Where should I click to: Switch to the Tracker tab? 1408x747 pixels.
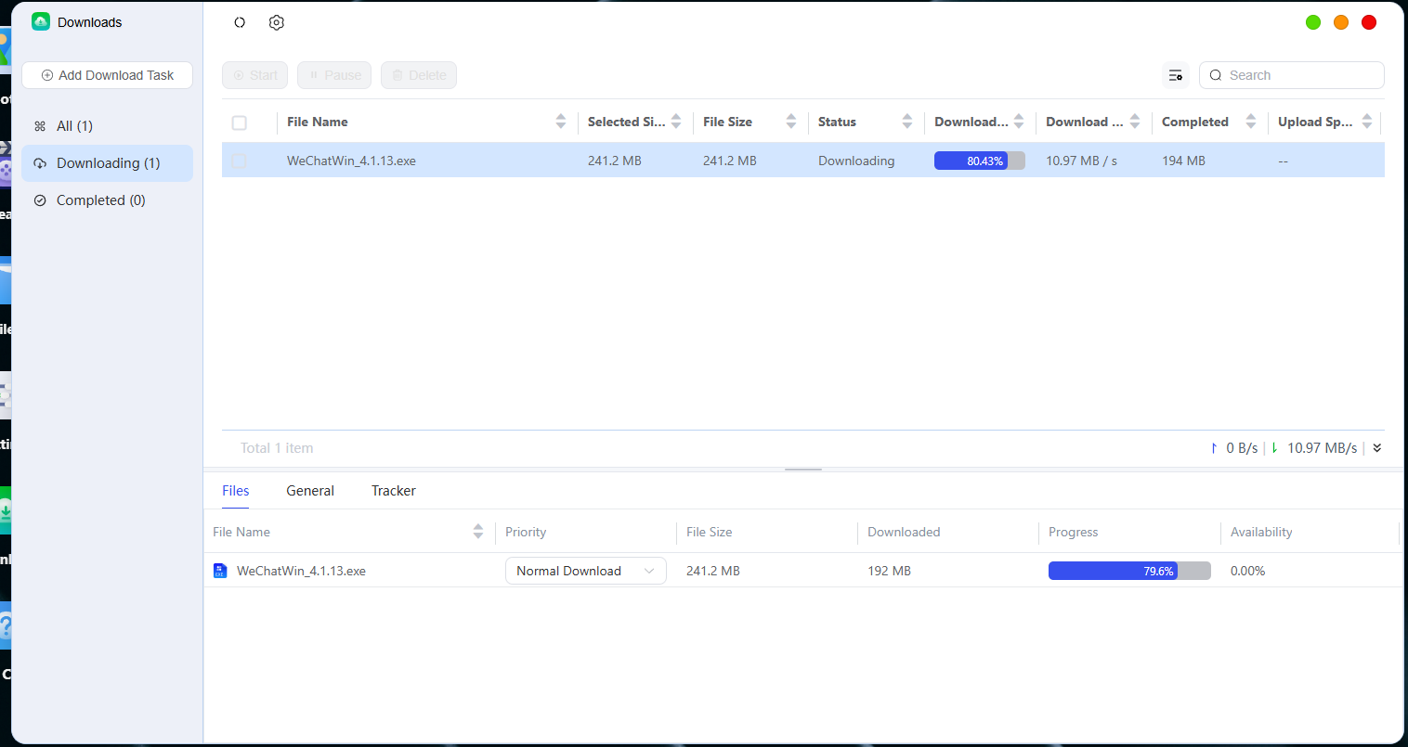click(x=394, y=491)
